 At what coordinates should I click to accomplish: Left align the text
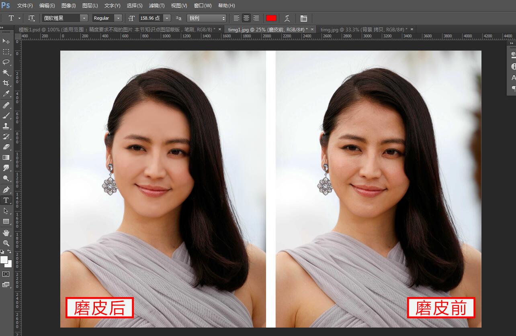(x=237, y=18)
